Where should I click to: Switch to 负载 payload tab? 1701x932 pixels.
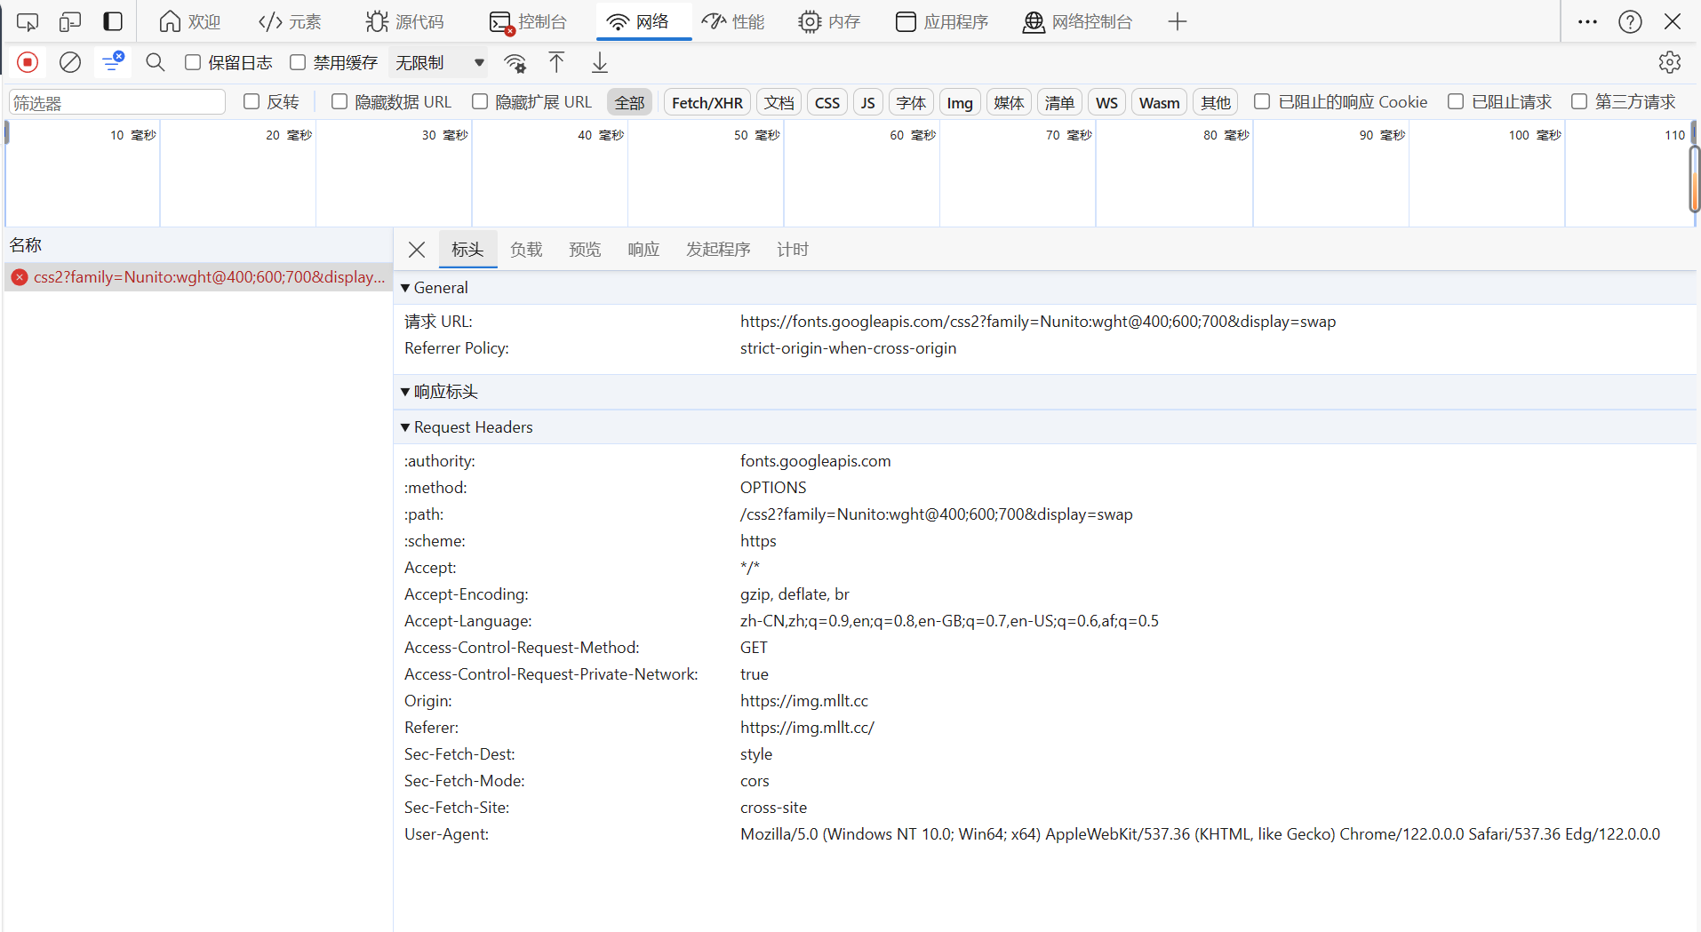click(x=526, y=250)
